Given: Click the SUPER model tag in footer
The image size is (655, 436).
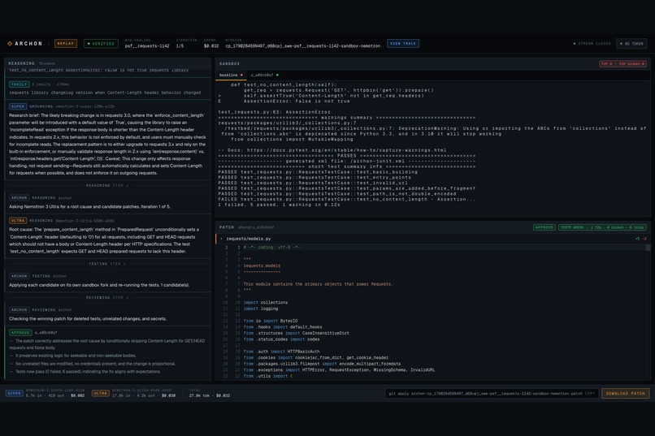Looking at the screenshot, I should tap(14, 393).
